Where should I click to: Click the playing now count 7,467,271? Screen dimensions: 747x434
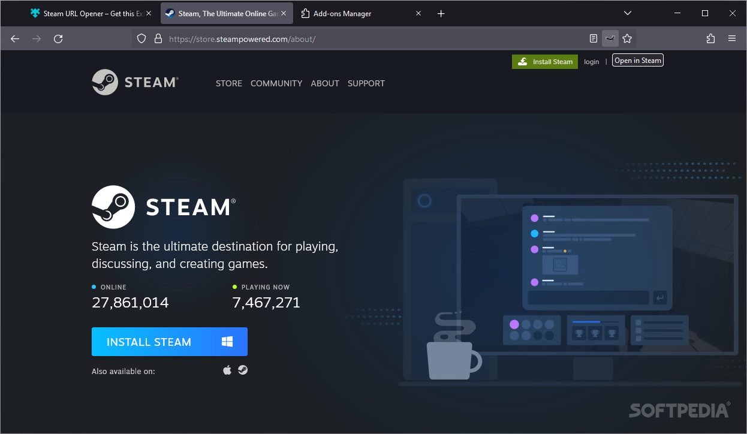pyautogui.click(x=266, y=303)
